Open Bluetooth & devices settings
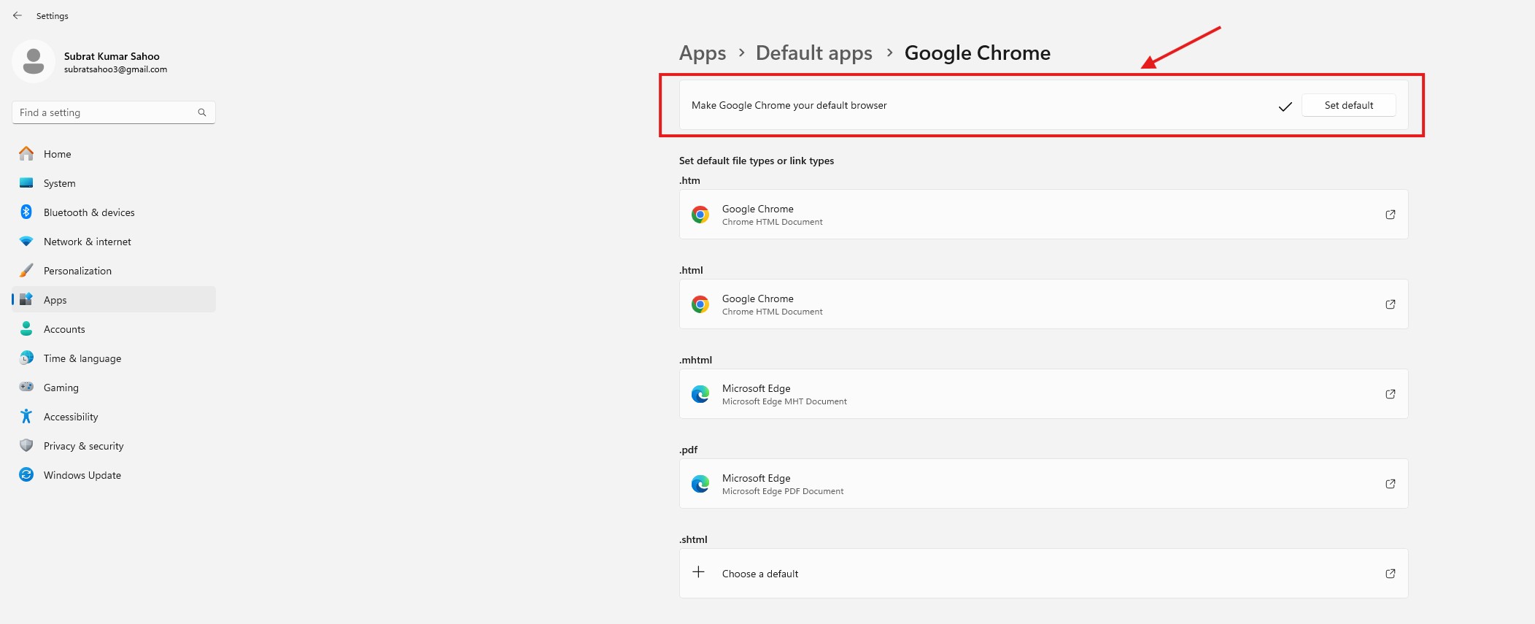 [89, 212]
